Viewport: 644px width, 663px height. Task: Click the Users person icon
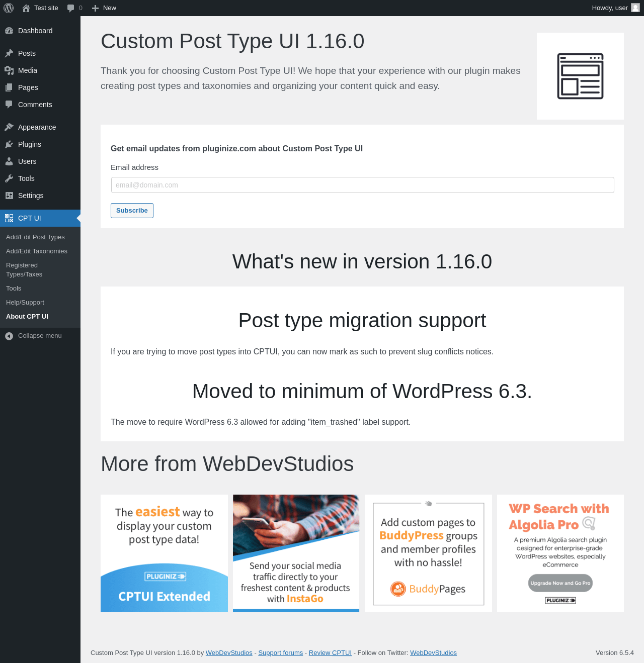pyautogui.click(x=9, y=161)
